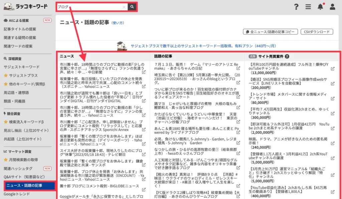Open the デイリースポーツ 坂東彌十郎 article title
342x199 pixels.
(101, 140)
